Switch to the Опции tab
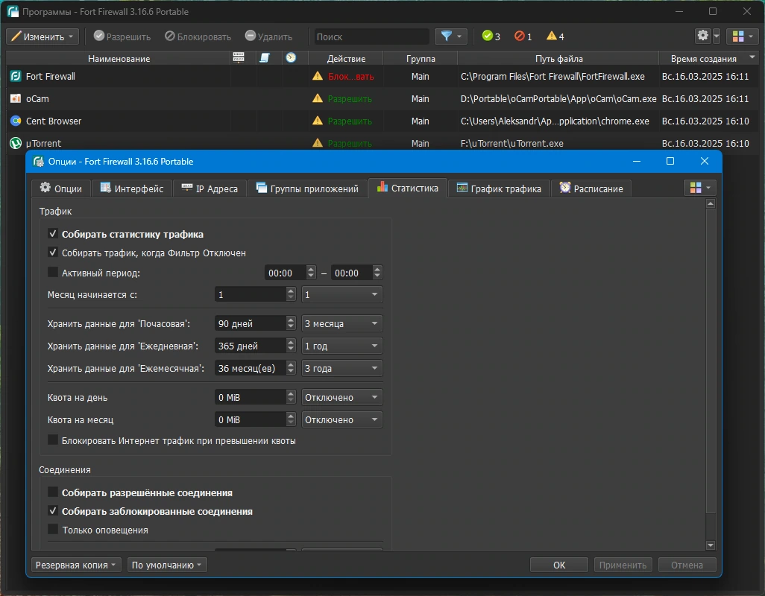The width and height of the screenshot is (765, 596). [x=61, y=188]
